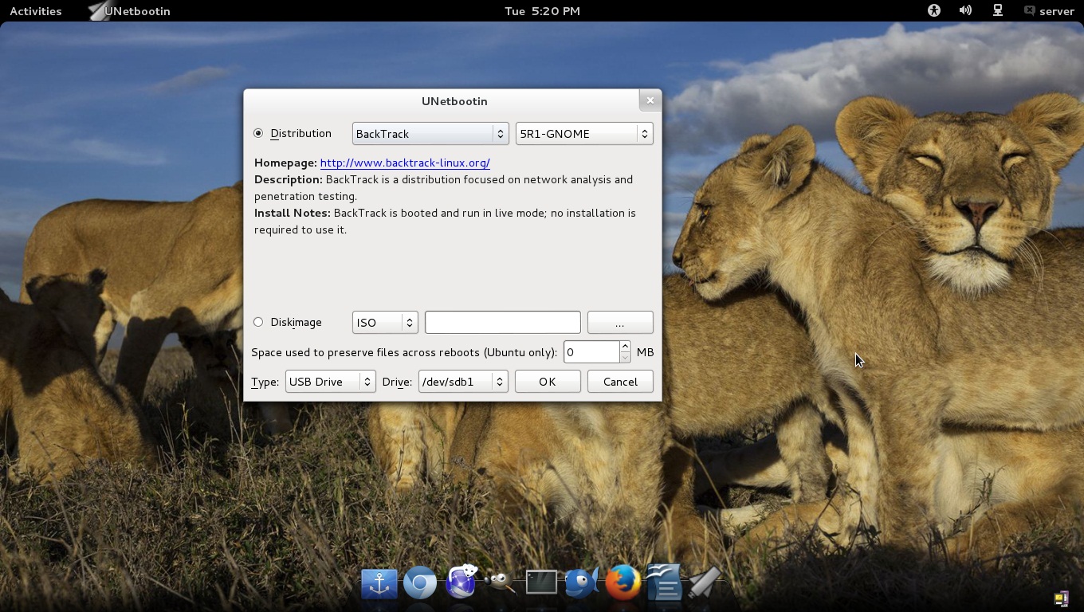Click the anchor icon in the dock
Image resolution: width=1084 pixels, height=612 pixels.
379,583
